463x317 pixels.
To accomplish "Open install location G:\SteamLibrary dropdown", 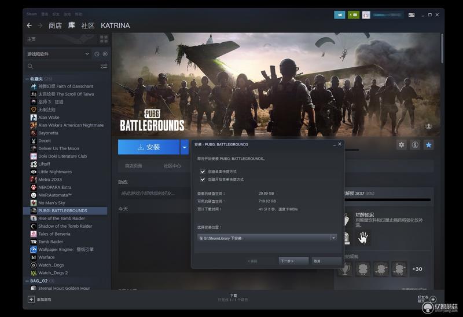I will pos(267,238).
